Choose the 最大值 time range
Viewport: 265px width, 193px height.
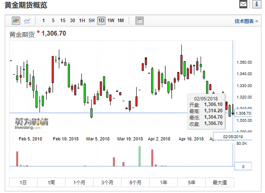coord(220,182)
